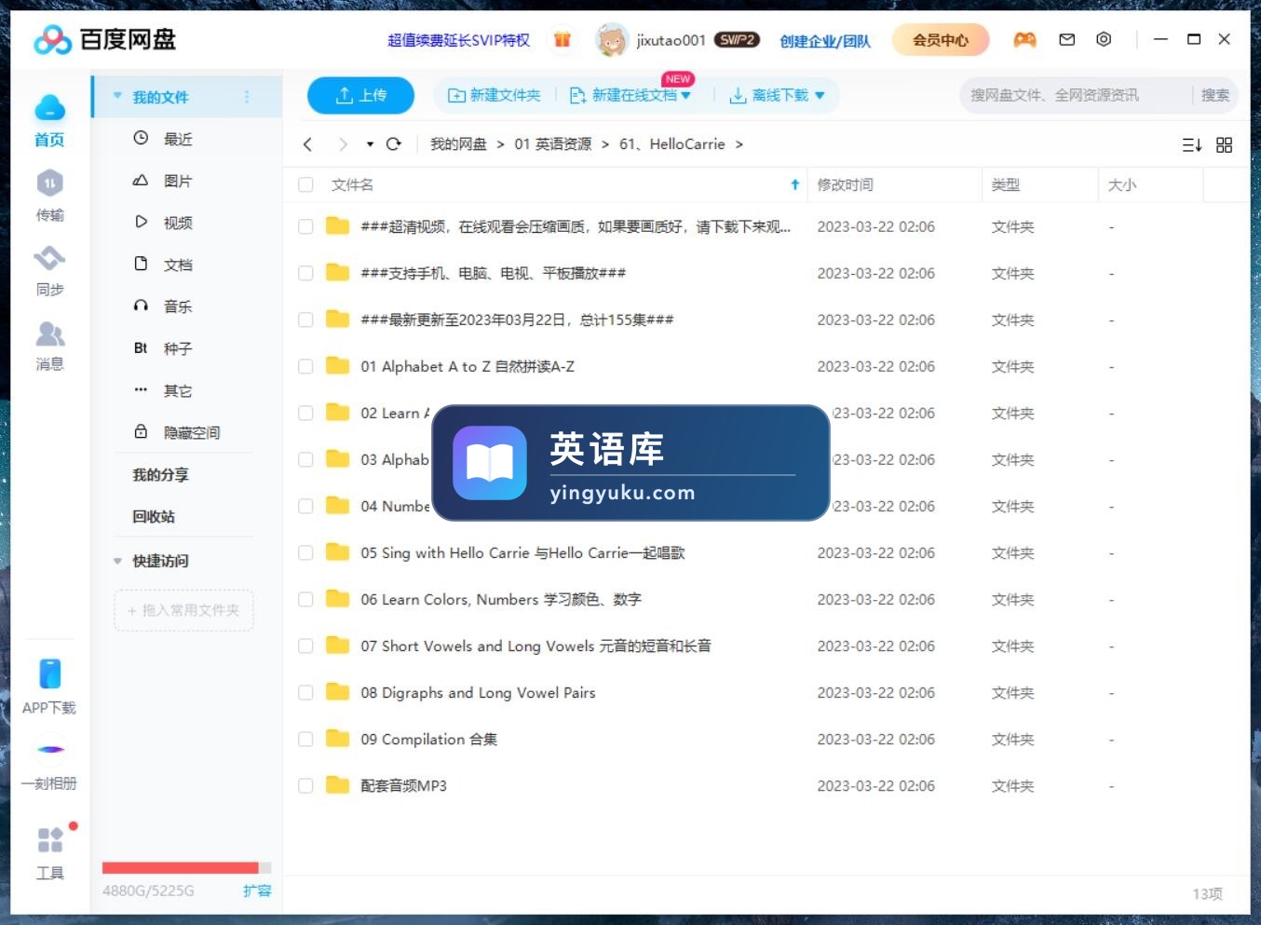
Task: Go to 我的网盘 in breadcrumb
Action: (x=458, y=144)
